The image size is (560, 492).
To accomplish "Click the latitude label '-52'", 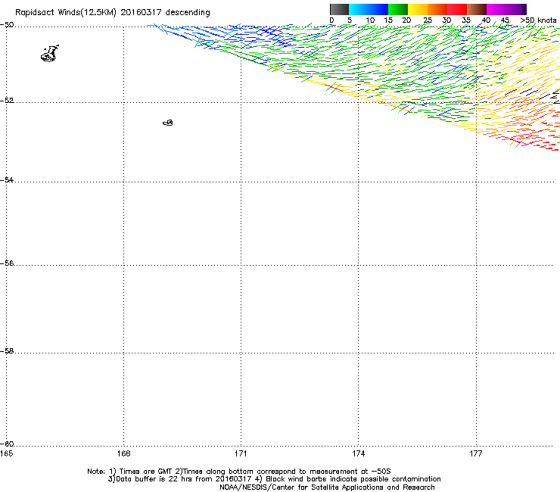I will point(7,101).
